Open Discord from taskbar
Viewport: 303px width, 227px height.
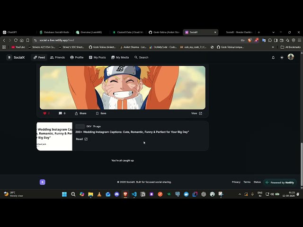(x=117, y=194)
